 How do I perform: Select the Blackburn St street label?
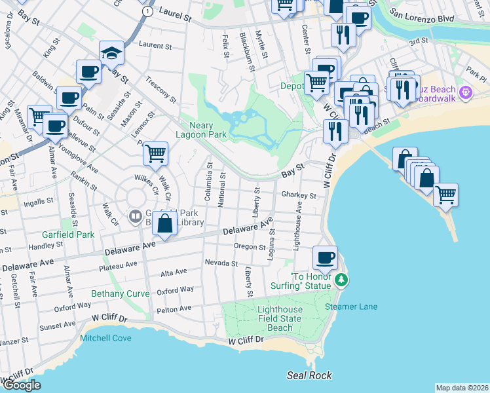tap(247, 52)
